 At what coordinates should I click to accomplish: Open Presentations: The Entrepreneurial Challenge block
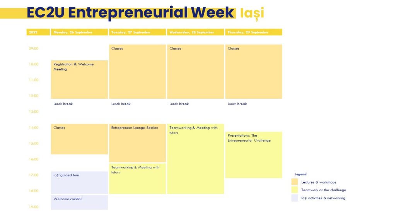(254, 155)
